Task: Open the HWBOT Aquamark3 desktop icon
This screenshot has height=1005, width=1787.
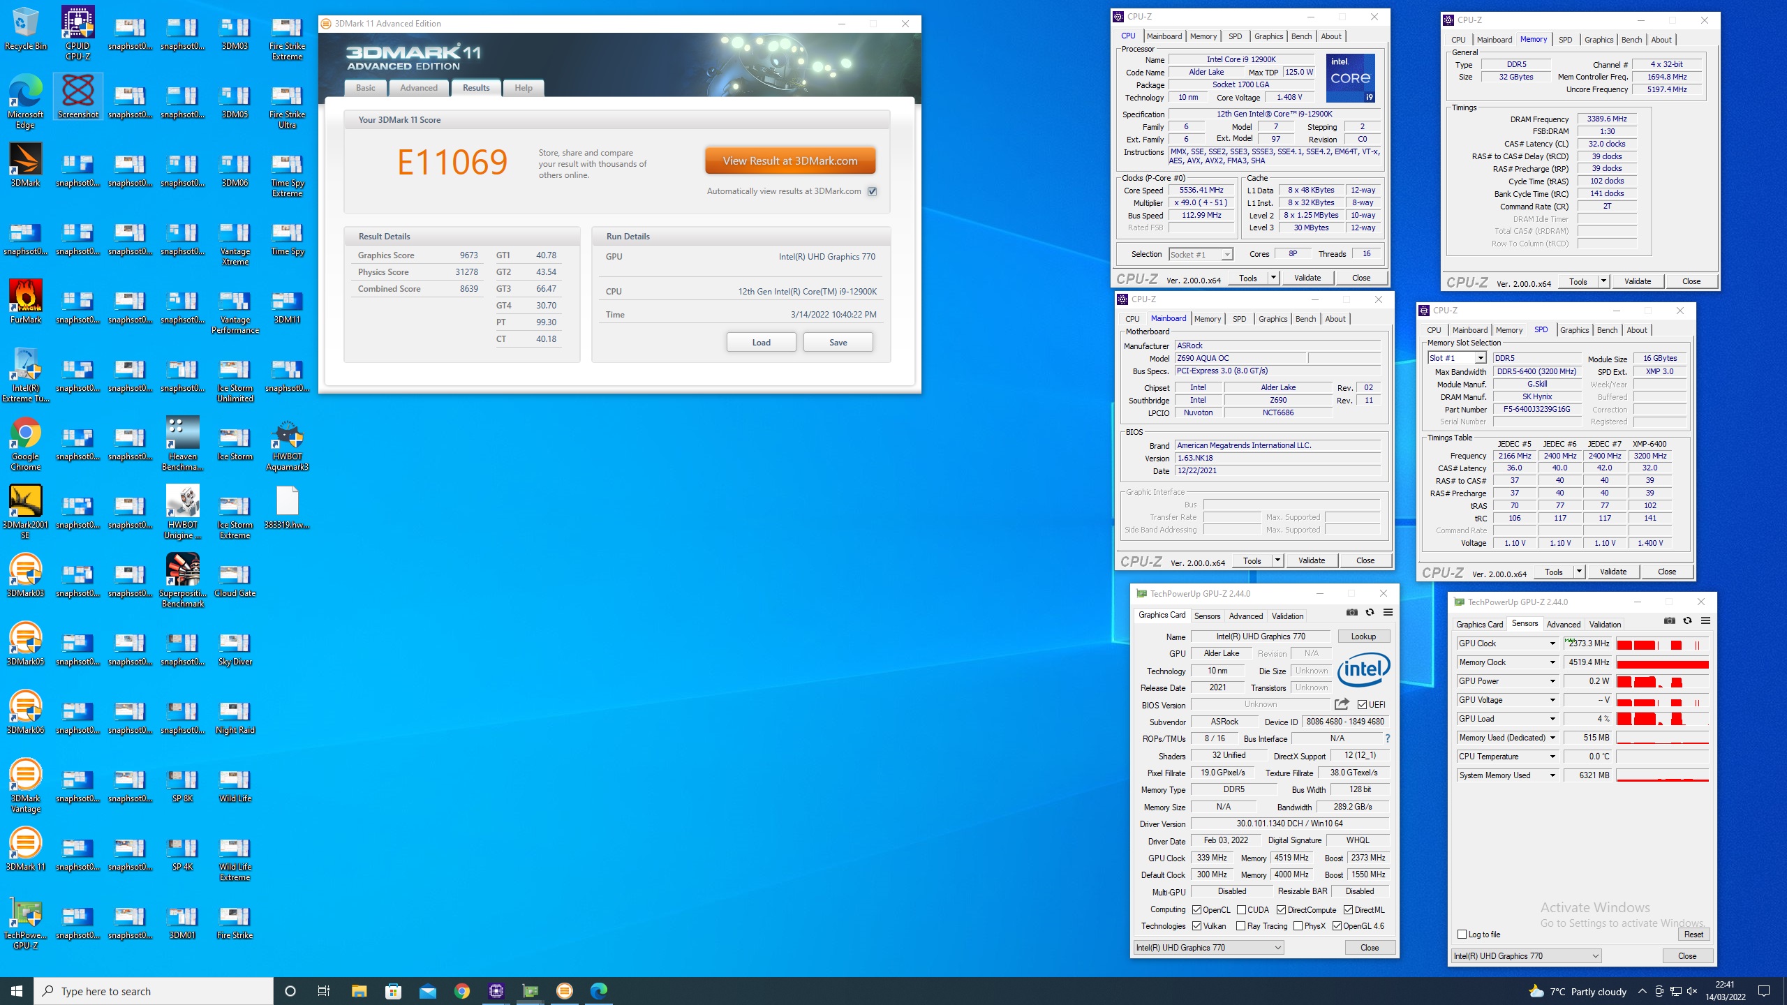Action: [x=287, y=444]
